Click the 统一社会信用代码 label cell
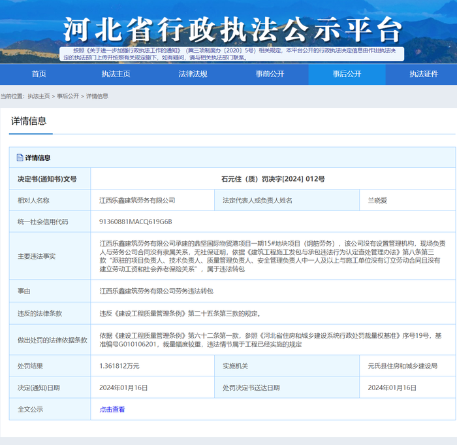The width and height of the screenshot is (457, 445). [x=50, y=222]
